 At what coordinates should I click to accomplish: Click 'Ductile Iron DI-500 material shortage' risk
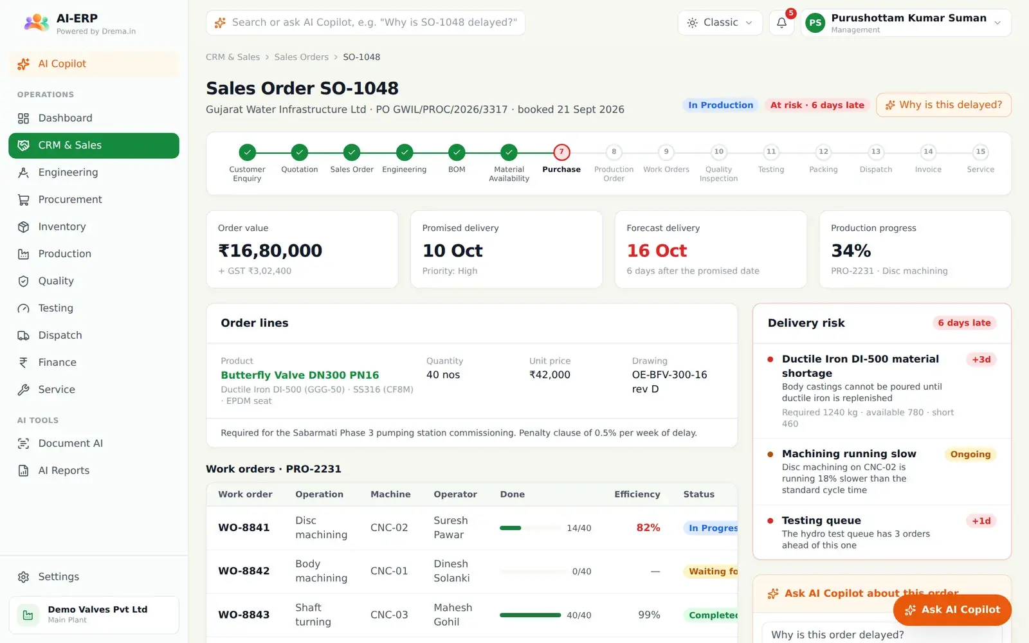pos(860,366)
